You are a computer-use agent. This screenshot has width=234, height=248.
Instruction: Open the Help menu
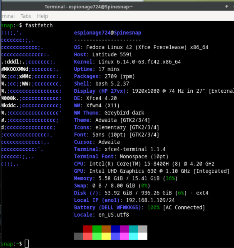coord(42,16)
